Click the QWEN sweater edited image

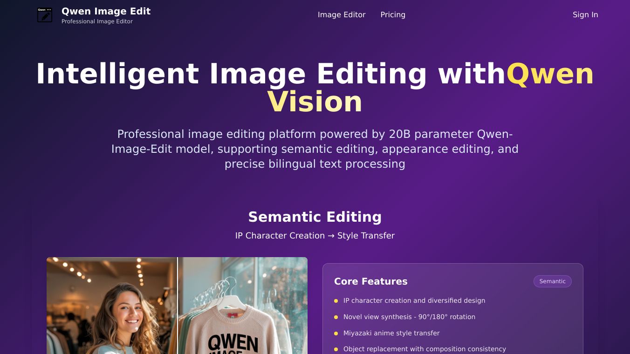[243, 306]
